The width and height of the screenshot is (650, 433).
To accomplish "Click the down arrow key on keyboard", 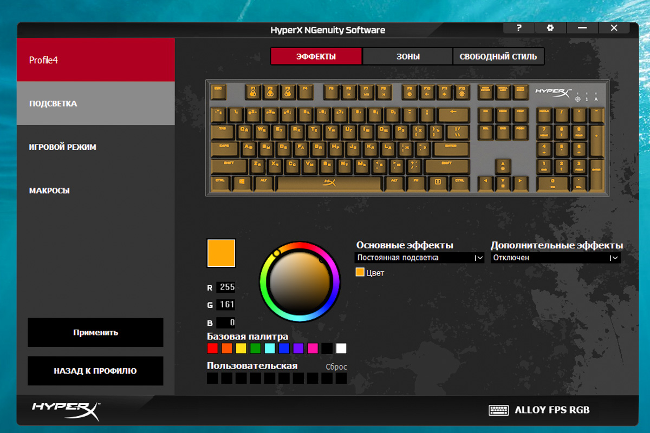I will (x=503, y=183).
